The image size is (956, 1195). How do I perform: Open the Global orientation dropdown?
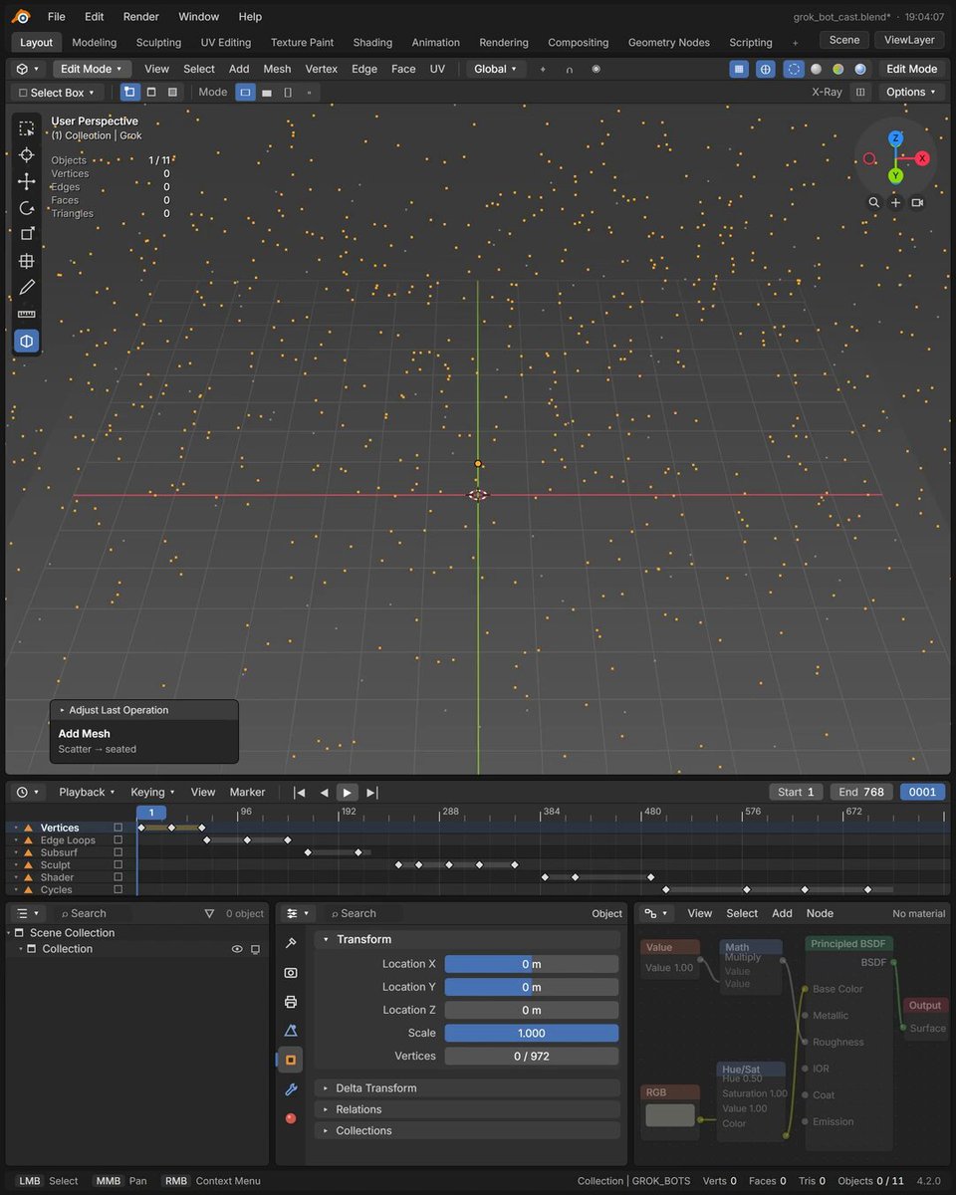496,69
